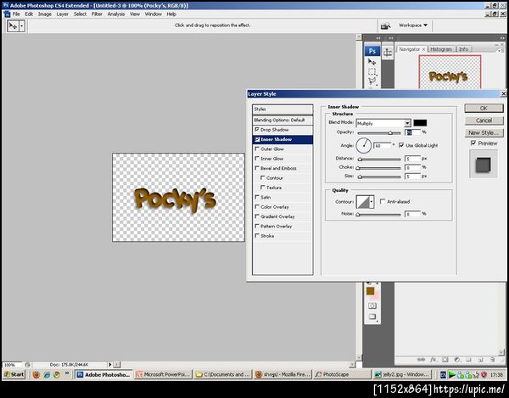Enable the Bevel and Emboss checkbox
The width and height of the screenshot is (509, 398).
tap(257, 168)
